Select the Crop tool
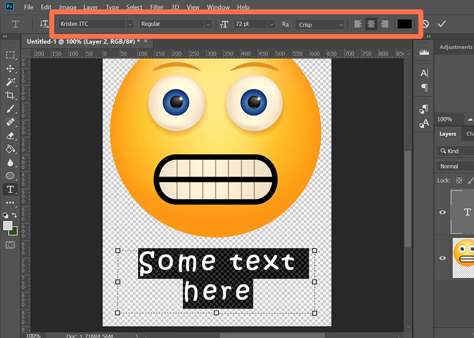The image size is (474, 338). (x=10, y=95)
